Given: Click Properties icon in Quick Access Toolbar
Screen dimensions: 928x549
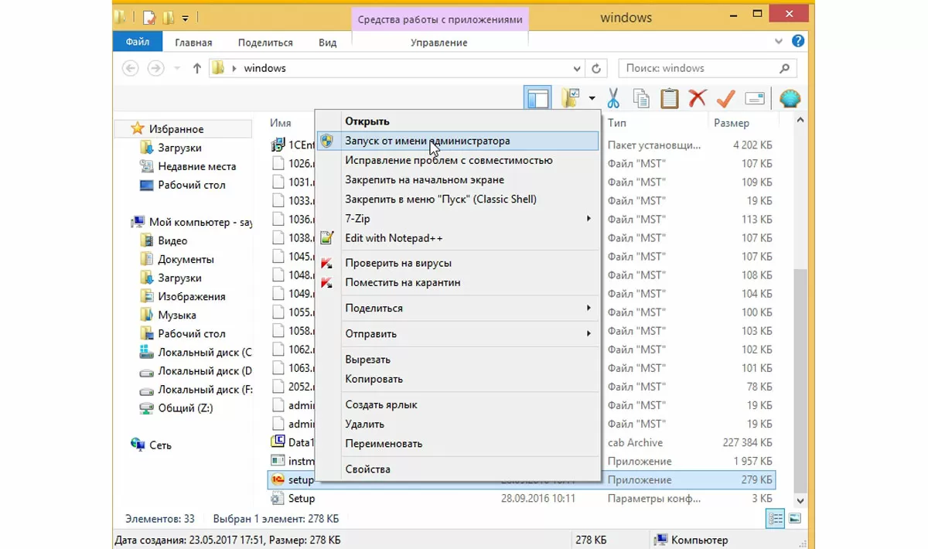Looking at the screenshot, I should (149, 16).
